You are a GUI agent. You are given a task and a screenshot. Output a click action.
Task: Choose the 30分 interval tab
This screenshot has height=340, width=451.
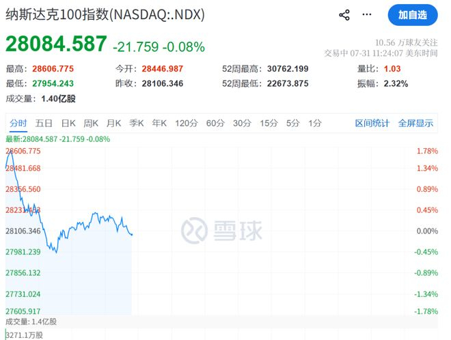(242, 124)
